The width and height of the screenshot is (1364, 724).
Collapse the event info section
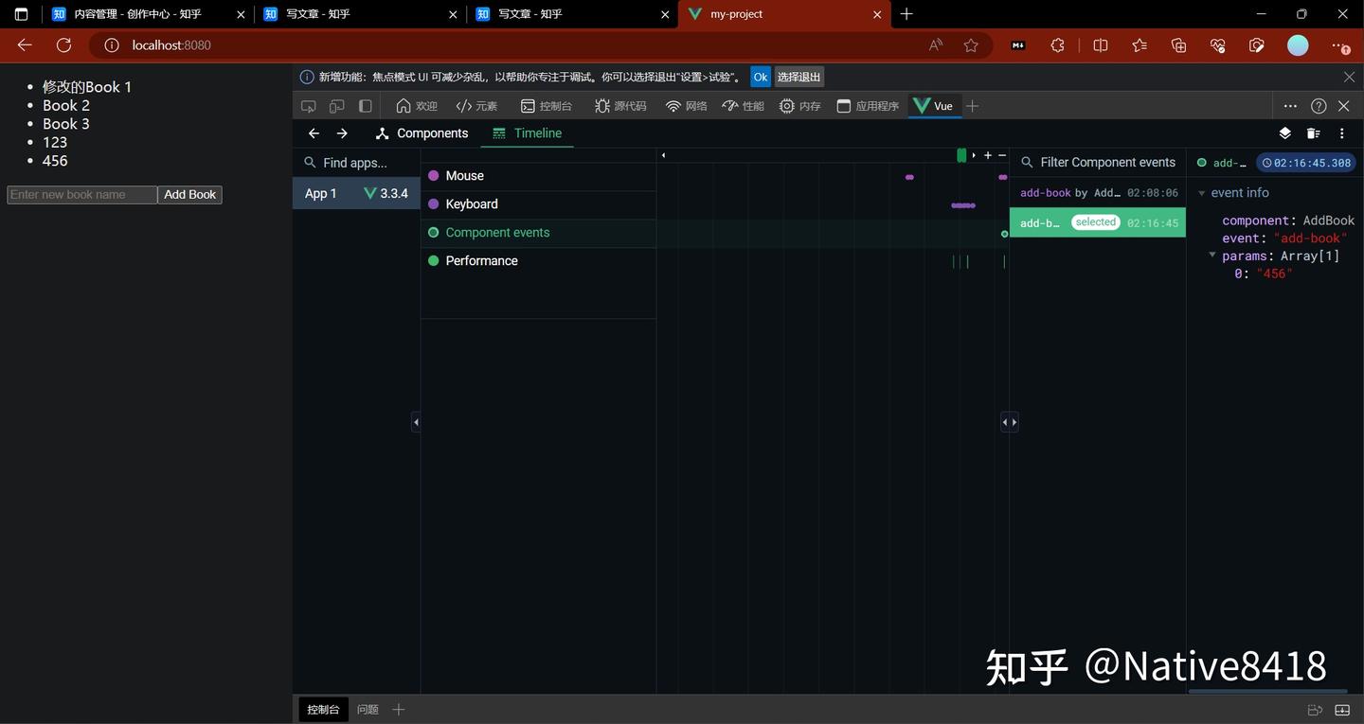(1201, 192)
